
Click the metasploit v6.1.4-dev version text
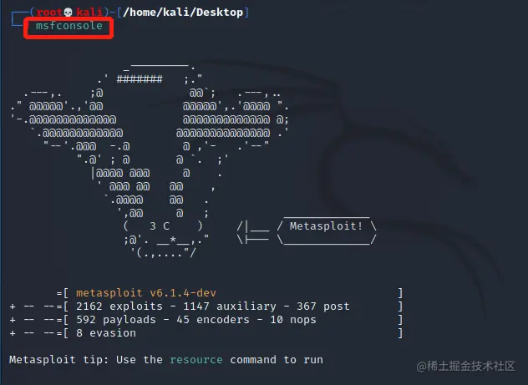146,293
